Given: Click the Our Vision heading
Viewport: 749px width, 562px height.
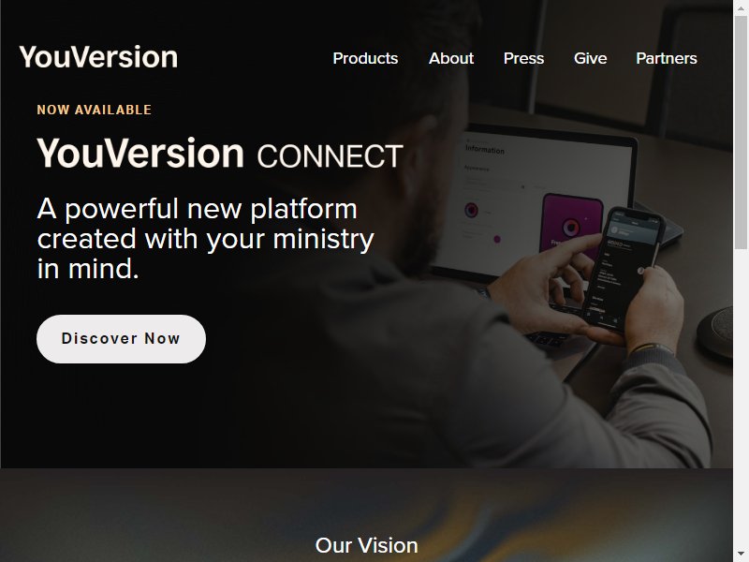Looking at the screenshot, I should pos(366,545).
